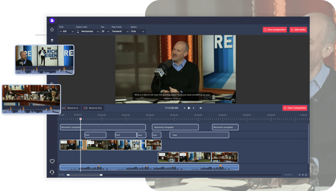Select the fourth small Text clip

point(156,135)
